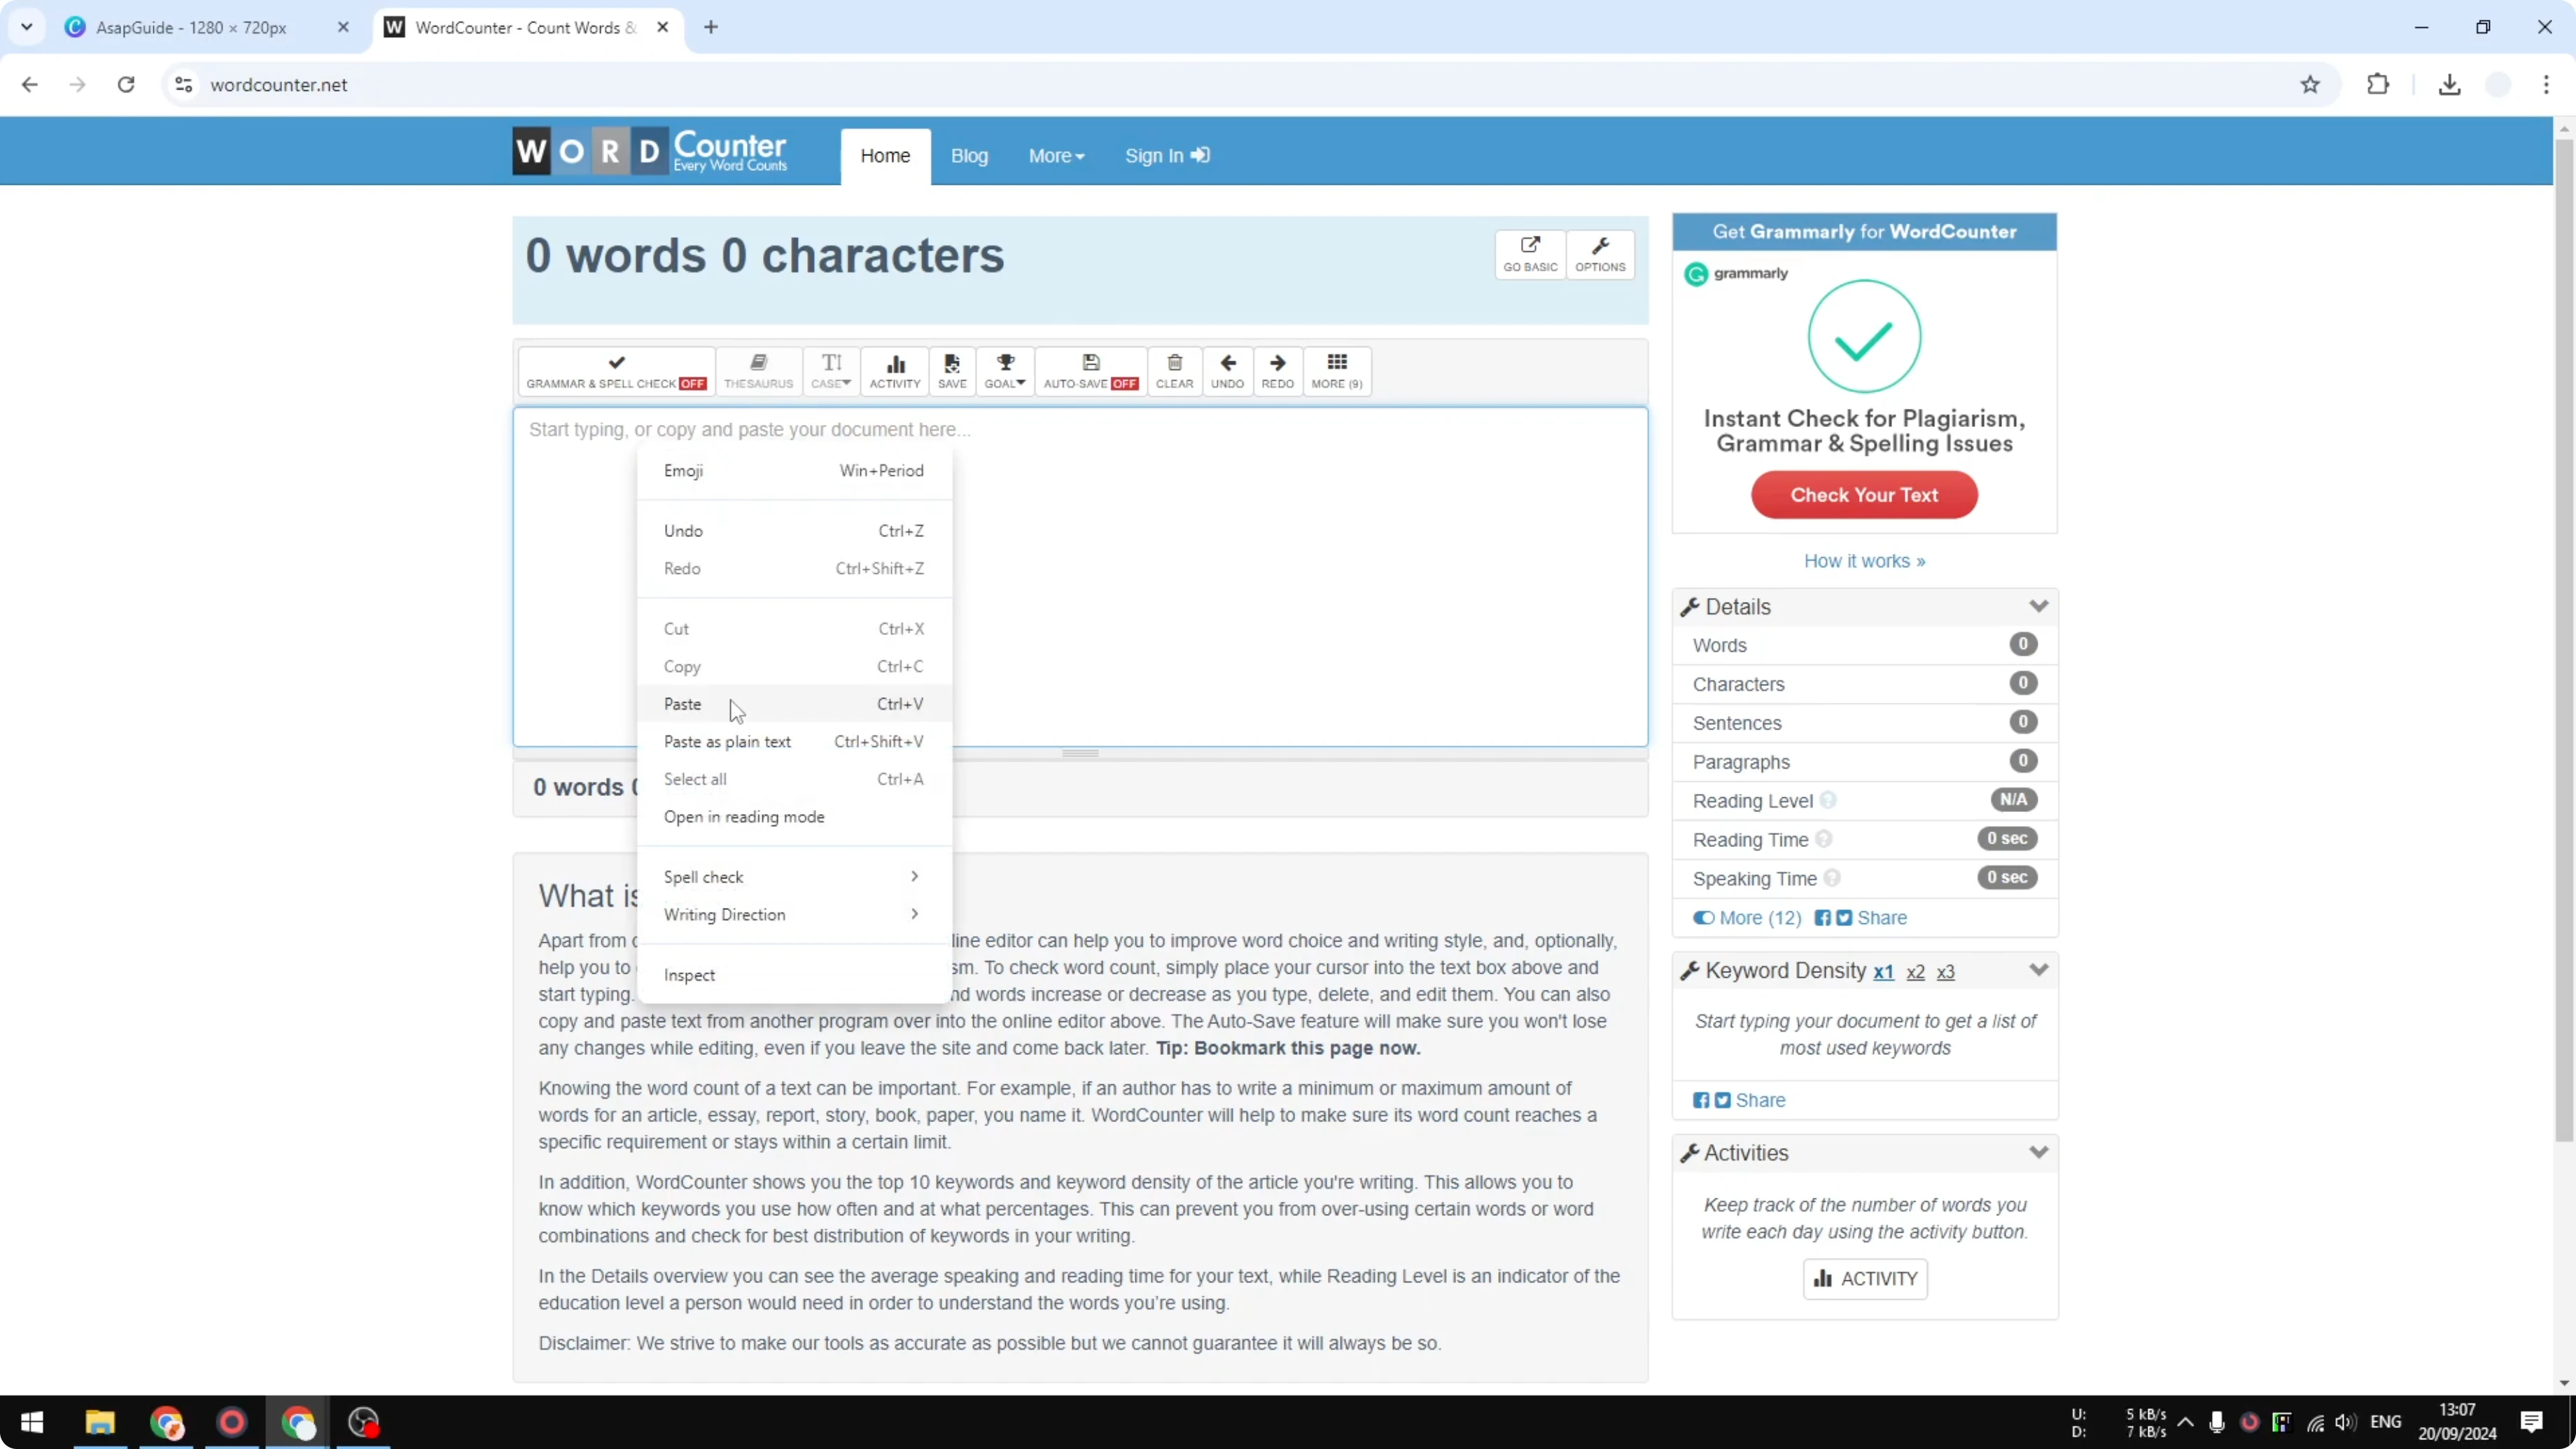Viewport: 2576px width, 1449px height.
Task: Click the Share link in Details
Action: (1881, 918)
